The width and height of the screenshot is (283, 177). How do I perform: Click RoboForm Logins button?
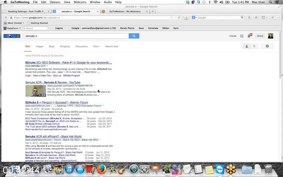click(x=59, y=28)
